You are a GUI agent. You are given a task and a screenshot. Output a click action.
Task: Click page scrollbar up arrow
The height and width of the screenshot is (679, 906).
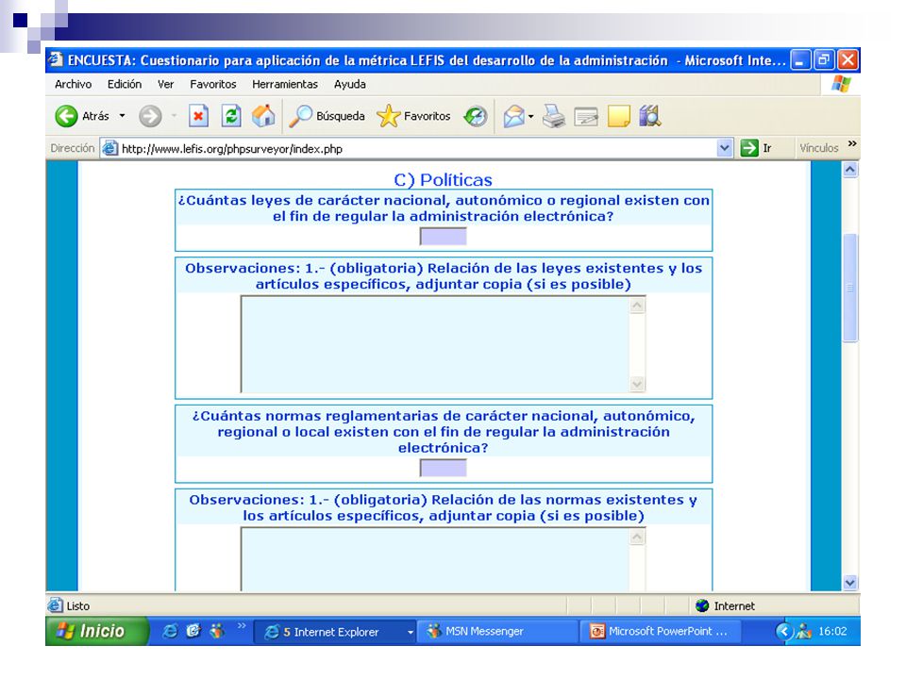(850, 170)
